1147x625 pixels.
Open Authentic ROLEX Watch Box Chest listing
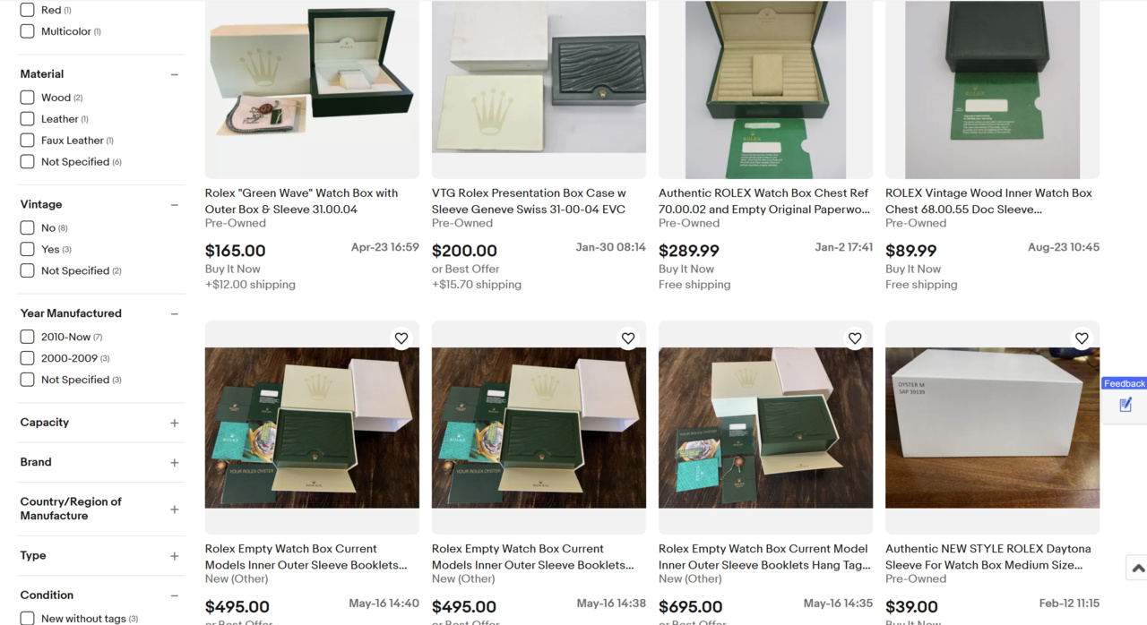(x=764, y=201)
